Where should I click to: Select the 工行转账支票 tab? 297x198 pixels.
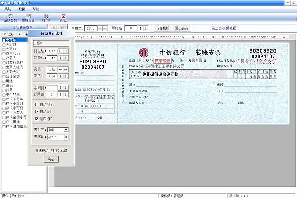(x=23, y=28)
